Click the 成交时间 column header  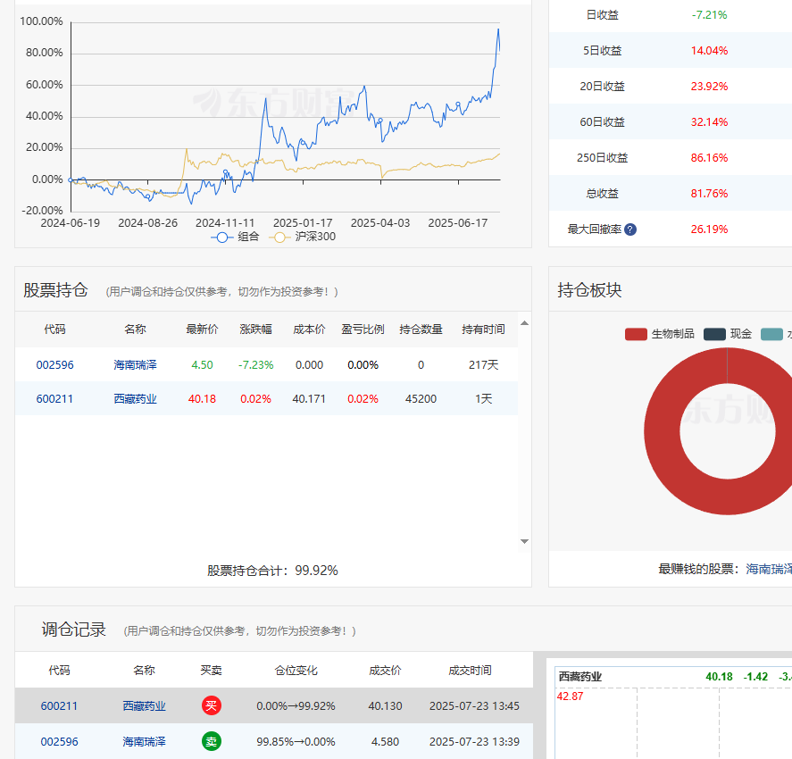point(470,670)
